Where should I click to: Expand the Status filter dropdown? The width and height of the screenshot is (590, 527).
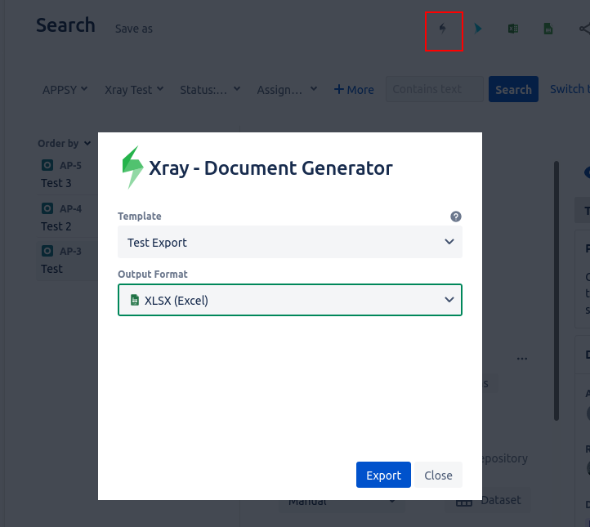click(x=210, y=90)
